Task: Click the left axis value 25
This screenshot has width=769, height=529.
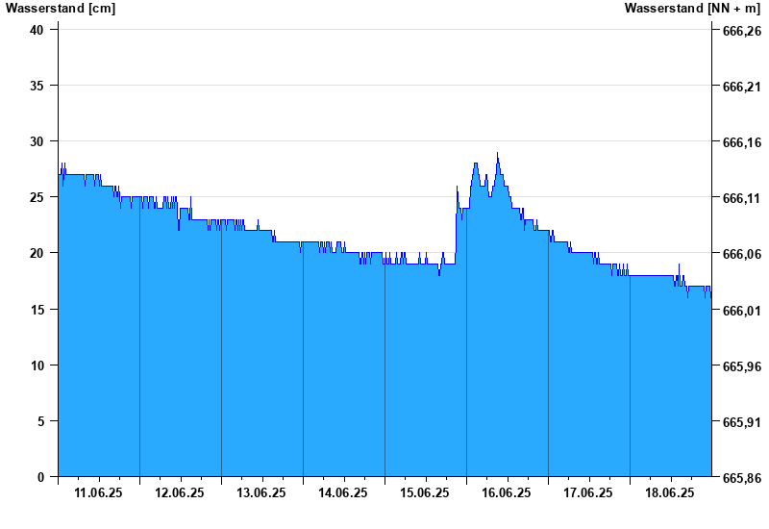Action: pyautogui.click(x=37, y=197)
